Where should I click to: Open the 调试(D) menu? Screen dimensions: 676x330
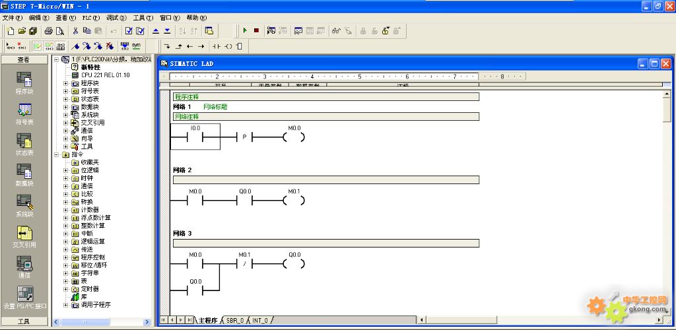[x=116, y=18]
